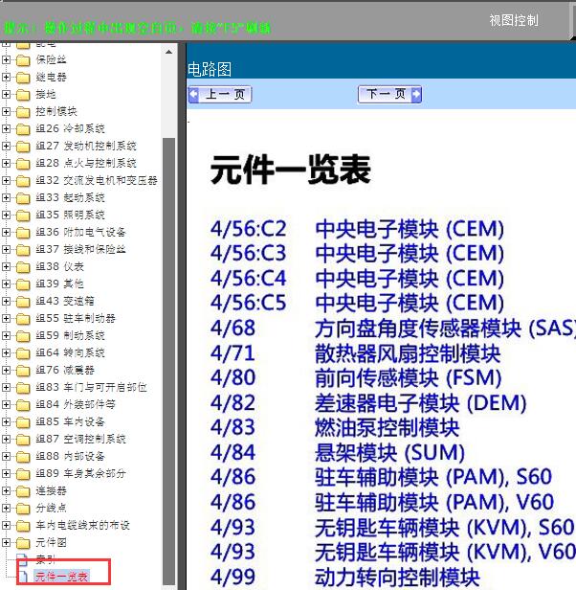Click the folder icon beside 组36 附加电气设备

click(23, 233)
